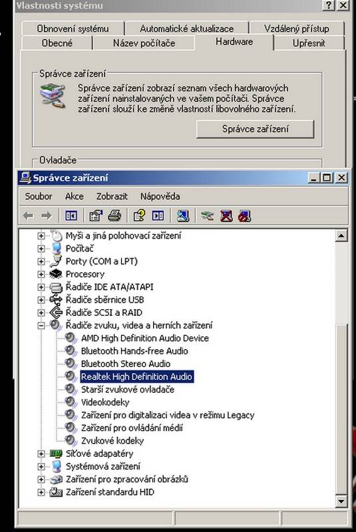Screen dimensions: 356x532
Task: Select AMD High Definition Audio Device
Action: pos(145,338)
